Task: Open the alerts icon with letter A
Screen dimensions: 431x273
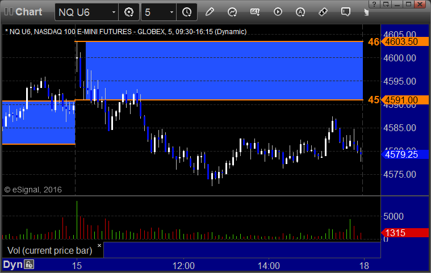Action: tap(300, 12)
